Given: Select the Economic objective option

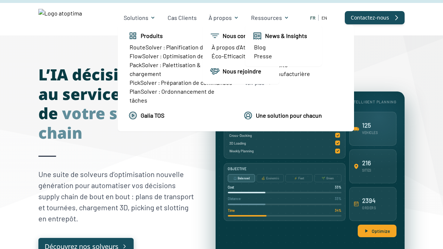Looking at the screenshot, I should 270,178.
